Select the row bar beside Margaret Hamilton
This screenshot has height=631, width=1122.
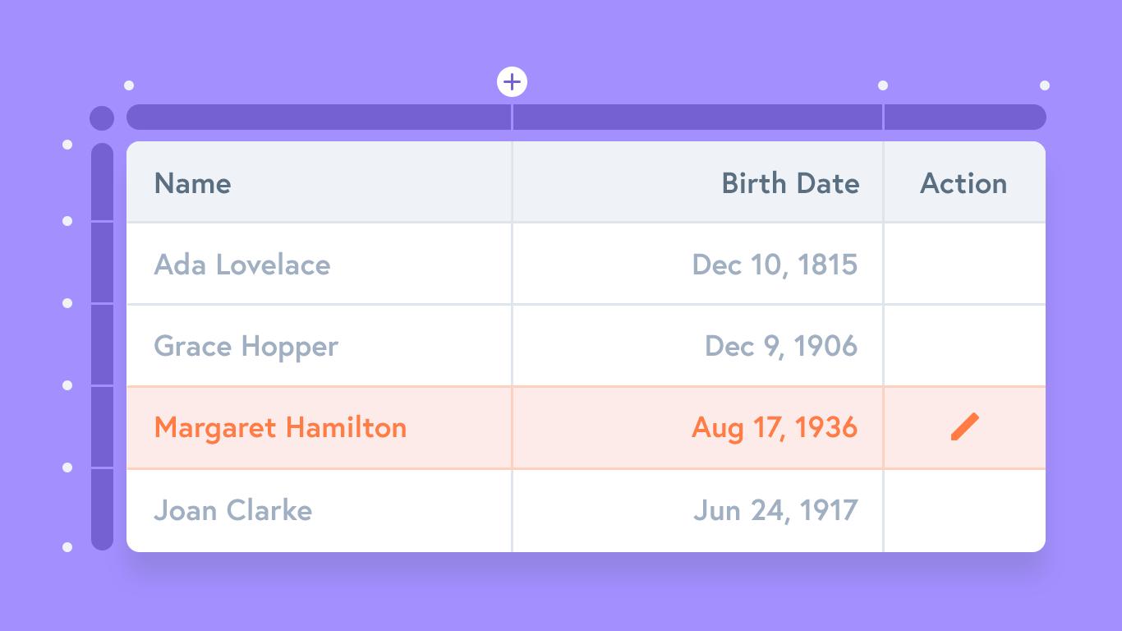point(102,427)
